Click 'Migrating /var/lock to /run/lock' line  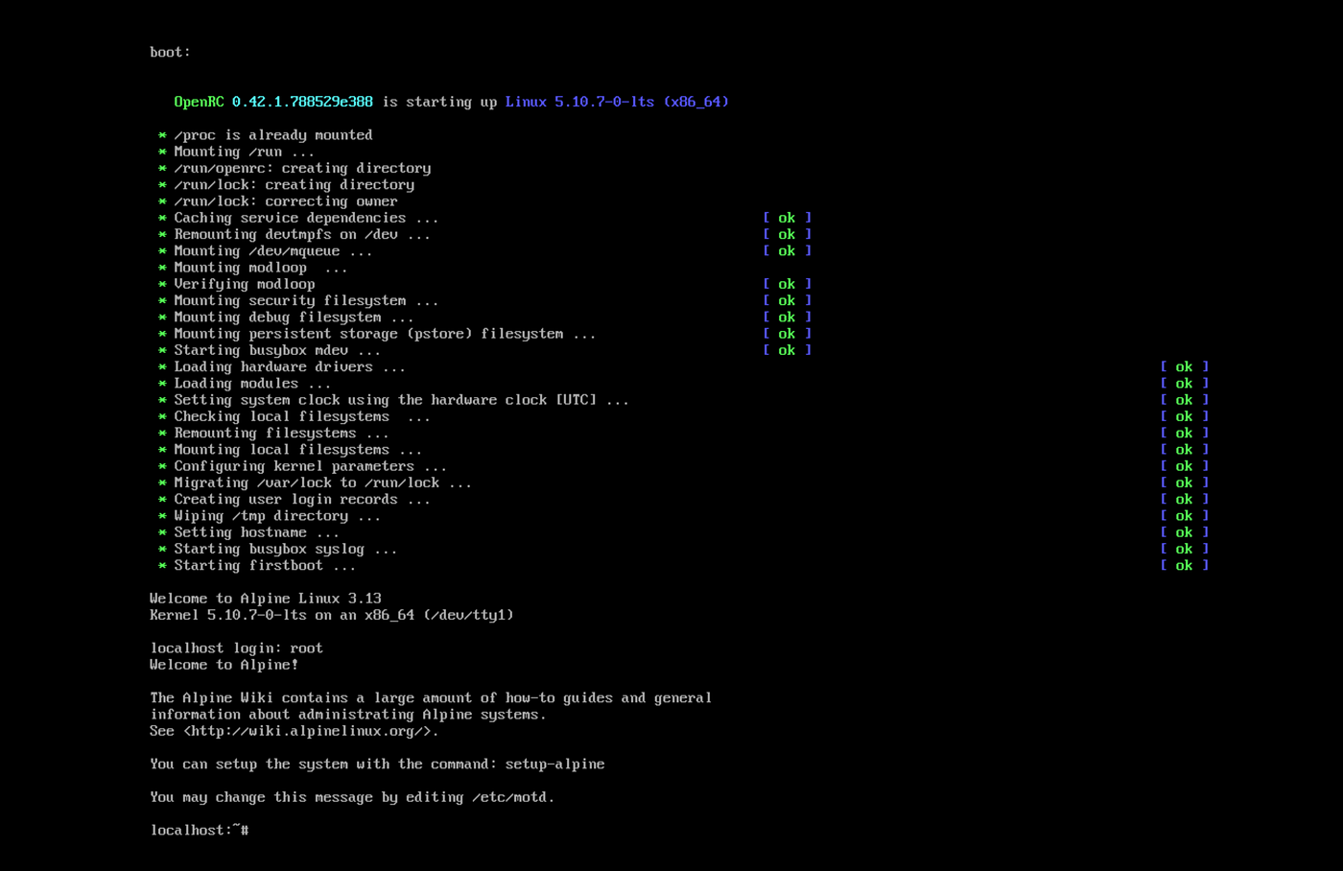[x=322, y=483]
